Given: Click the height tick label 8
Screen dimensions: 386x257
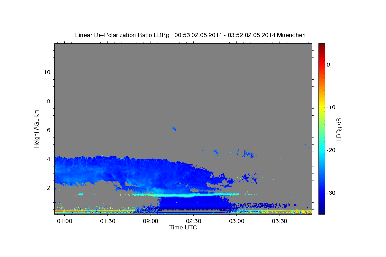Looking at the screenshot, I should 48,101.
